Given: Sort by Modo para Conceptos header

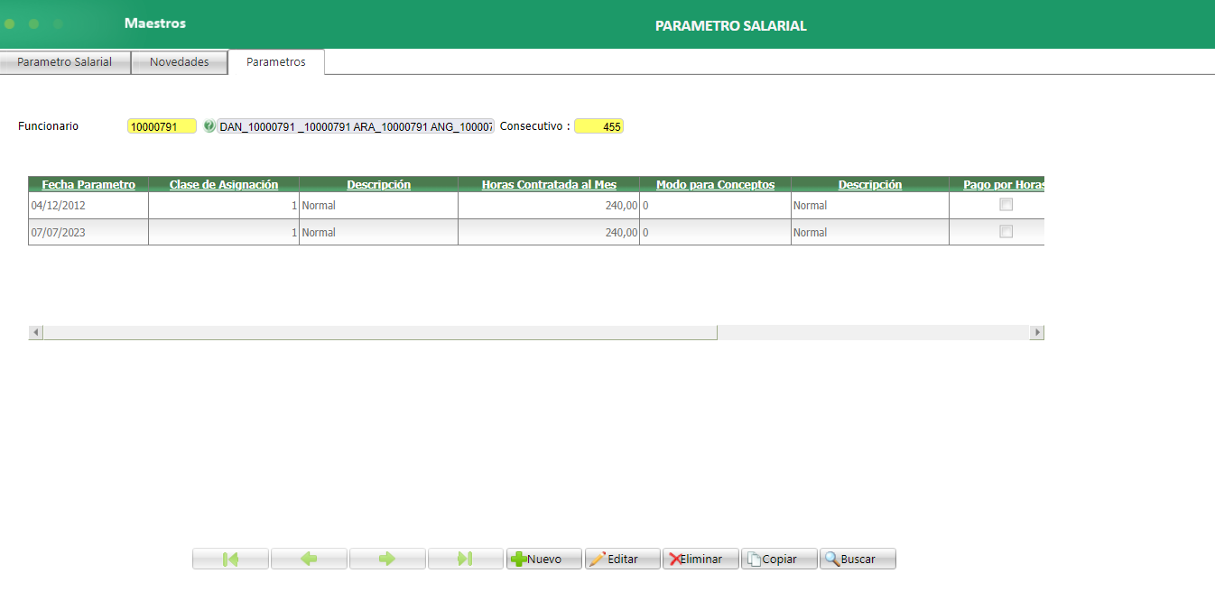Looking at the screenshot, I should (x=715, y=185).
